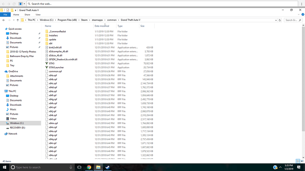Image resolution: width=305 pixels, height=171 pixels.
Task: Click the new folder icon in title bar
Action: pos(12,10)
